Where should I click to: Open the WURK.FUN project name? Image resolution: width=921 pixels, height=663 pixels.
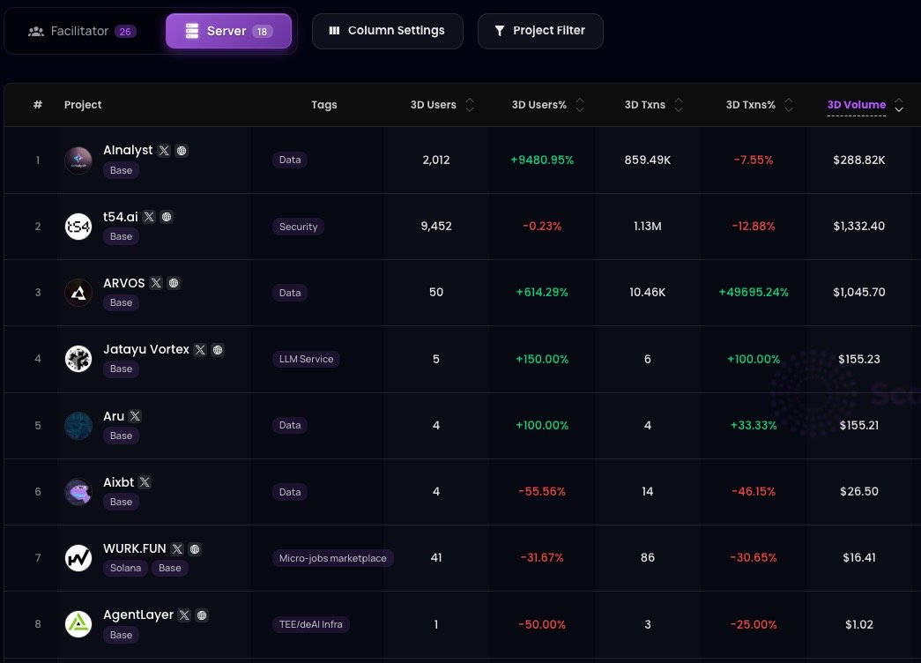coord(135,548)
